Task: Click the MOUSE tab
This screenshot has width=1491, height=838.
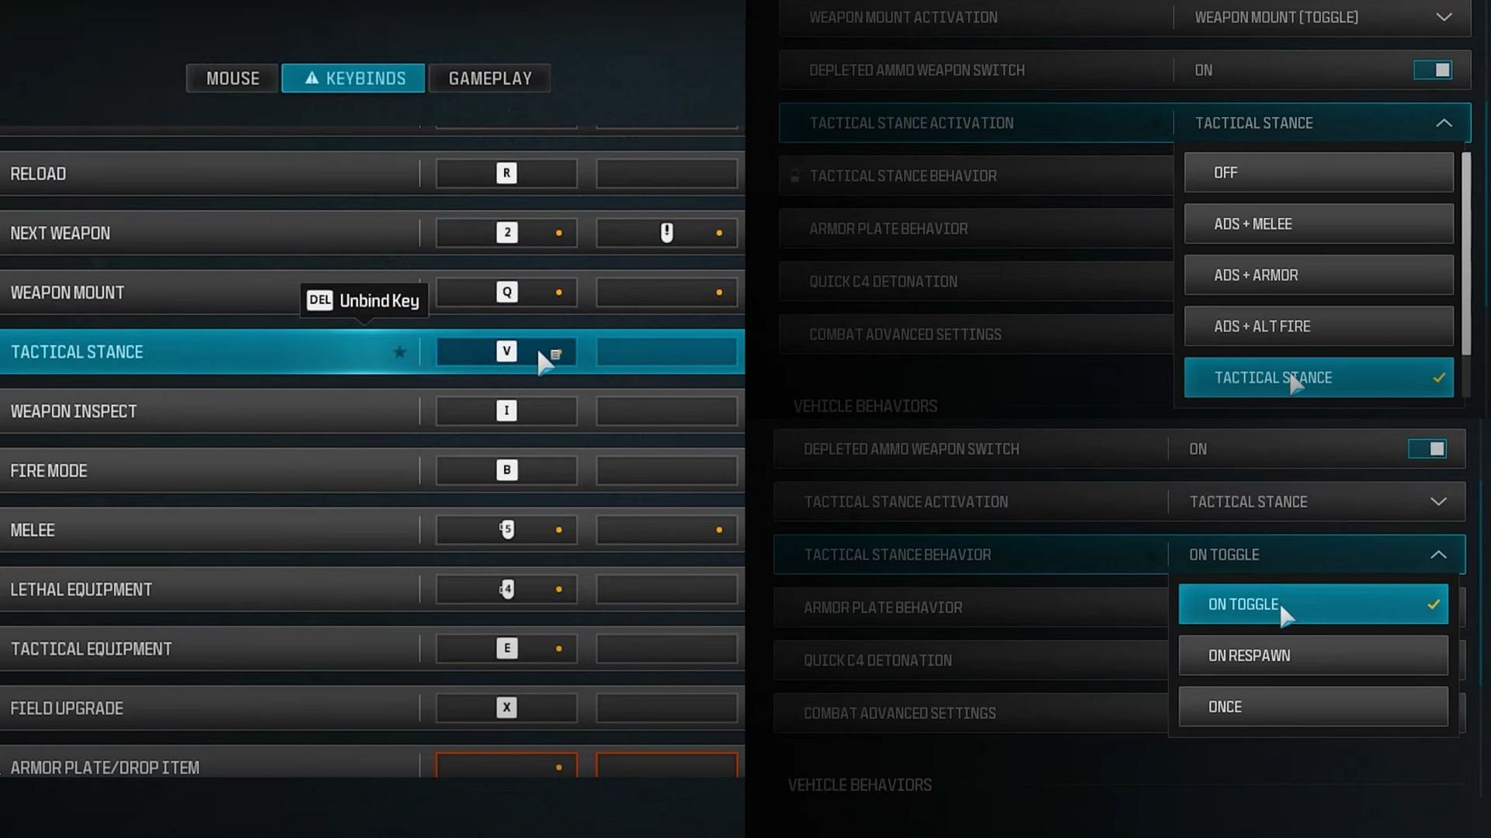Action: (x=232, y=78)
